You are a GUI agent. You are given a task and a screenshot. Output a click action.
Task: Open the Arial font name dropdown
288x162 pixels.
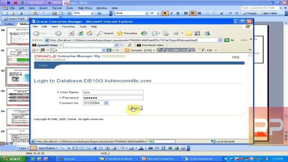[x=147, y=13]
